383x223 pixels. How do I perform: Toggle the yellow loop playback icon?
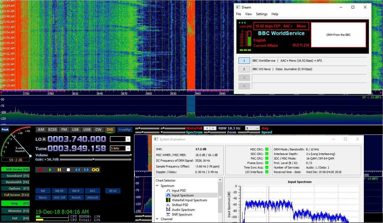tap(95, 170)
